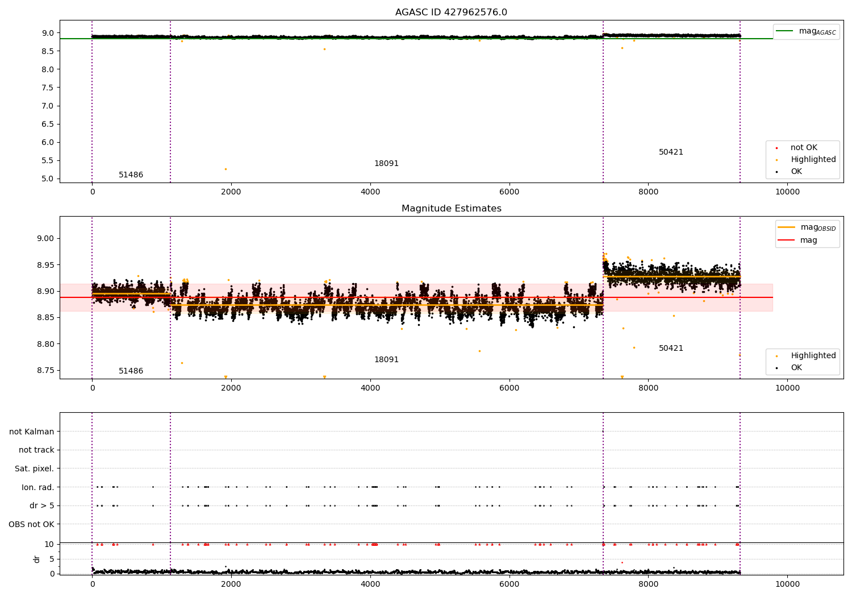The width and height of the screenshot is (852, 597).
Task: Click the 2000 x-tick under Magnitude Estimates plot
Action: pos(231,388)
